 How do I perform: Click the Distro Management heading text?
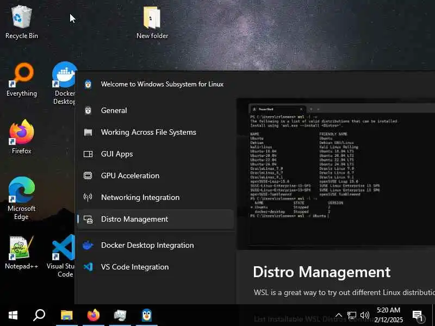(321, 272)
